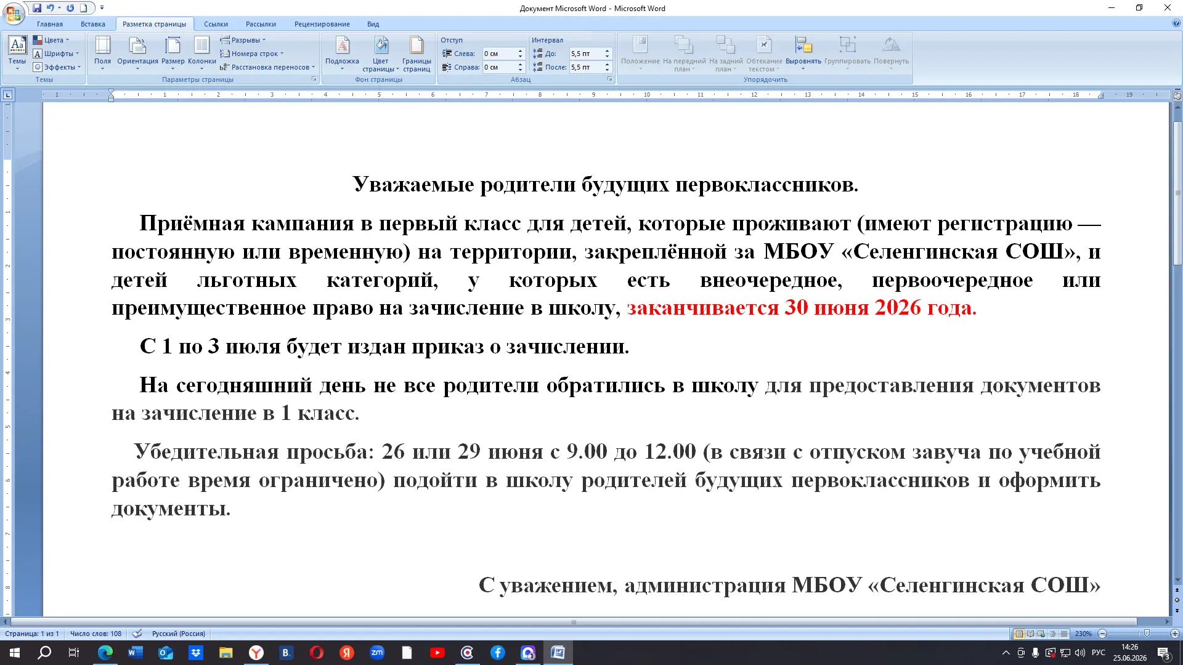
Task: Click the Повернуть rotate button
Action: click(891, 53)
